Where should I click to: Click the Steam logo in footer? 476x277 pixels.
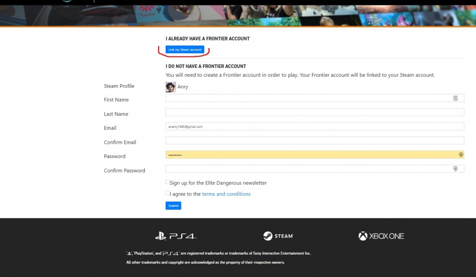(x=278, y=236)
